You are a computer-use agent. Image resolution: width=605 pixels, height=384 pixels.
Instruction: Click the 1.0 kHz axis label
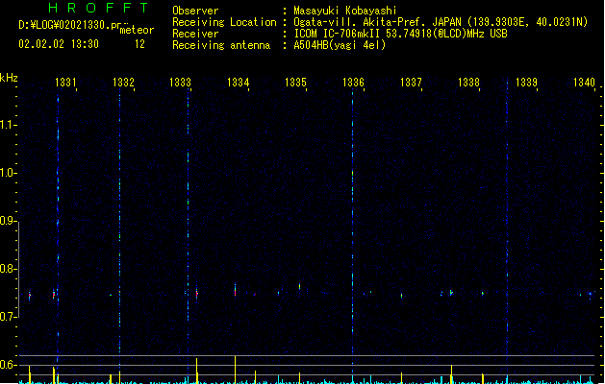pos(8,173)
